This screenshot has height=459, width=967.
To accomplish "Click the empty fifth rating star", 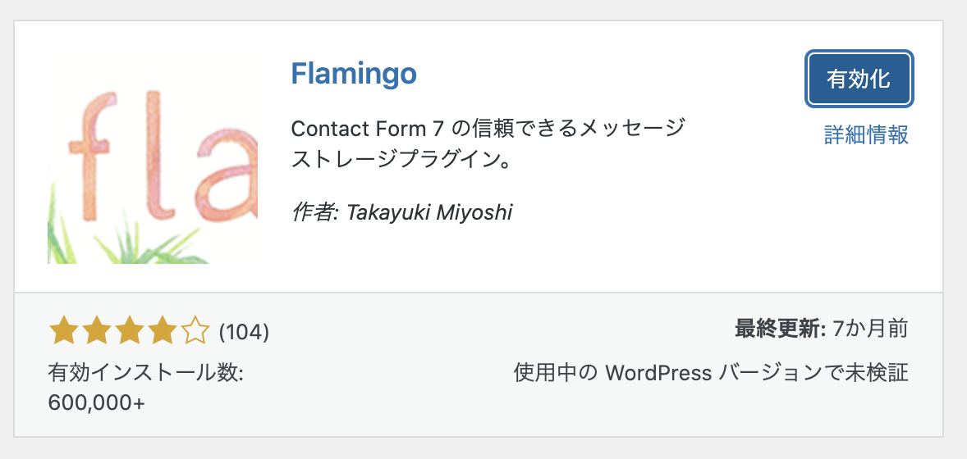I will [x=195, y=332].
